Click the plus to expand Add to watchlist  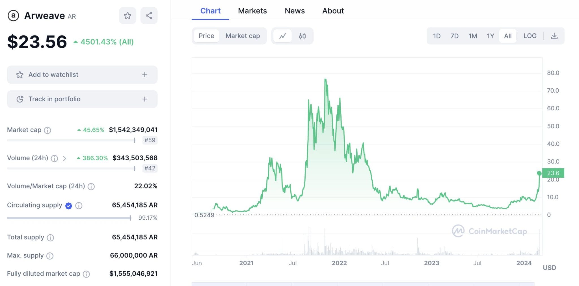pyautogui.click(x=144, y=75)
